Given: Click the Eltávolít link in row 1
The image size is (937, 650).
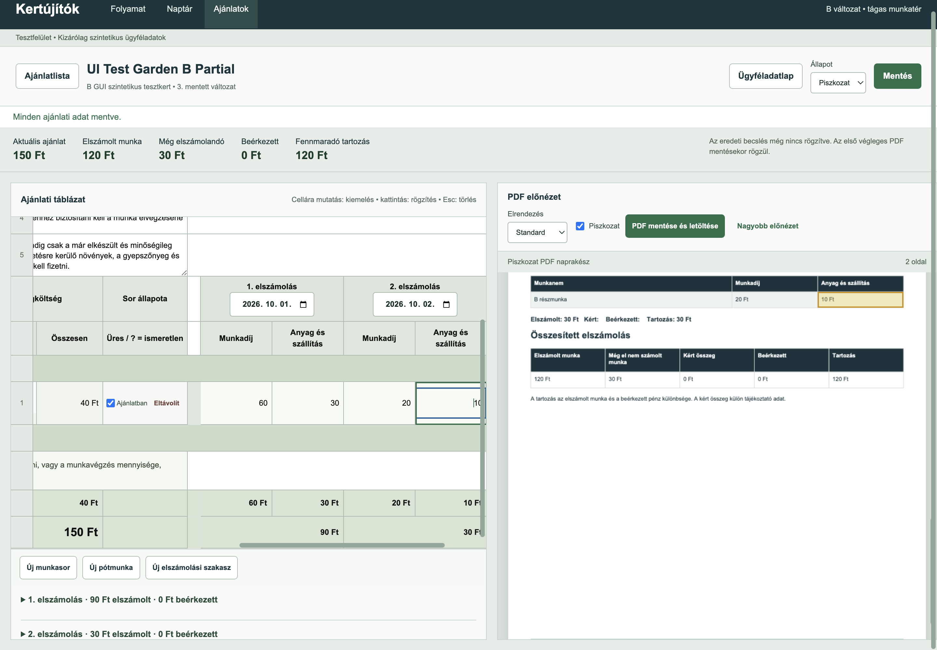Looking at the screenshot, I should point(167,403).
